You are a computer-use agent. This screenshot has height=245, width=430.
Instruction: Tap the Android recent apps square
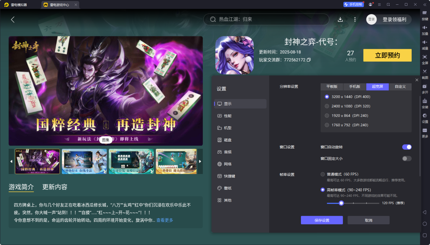425,235
